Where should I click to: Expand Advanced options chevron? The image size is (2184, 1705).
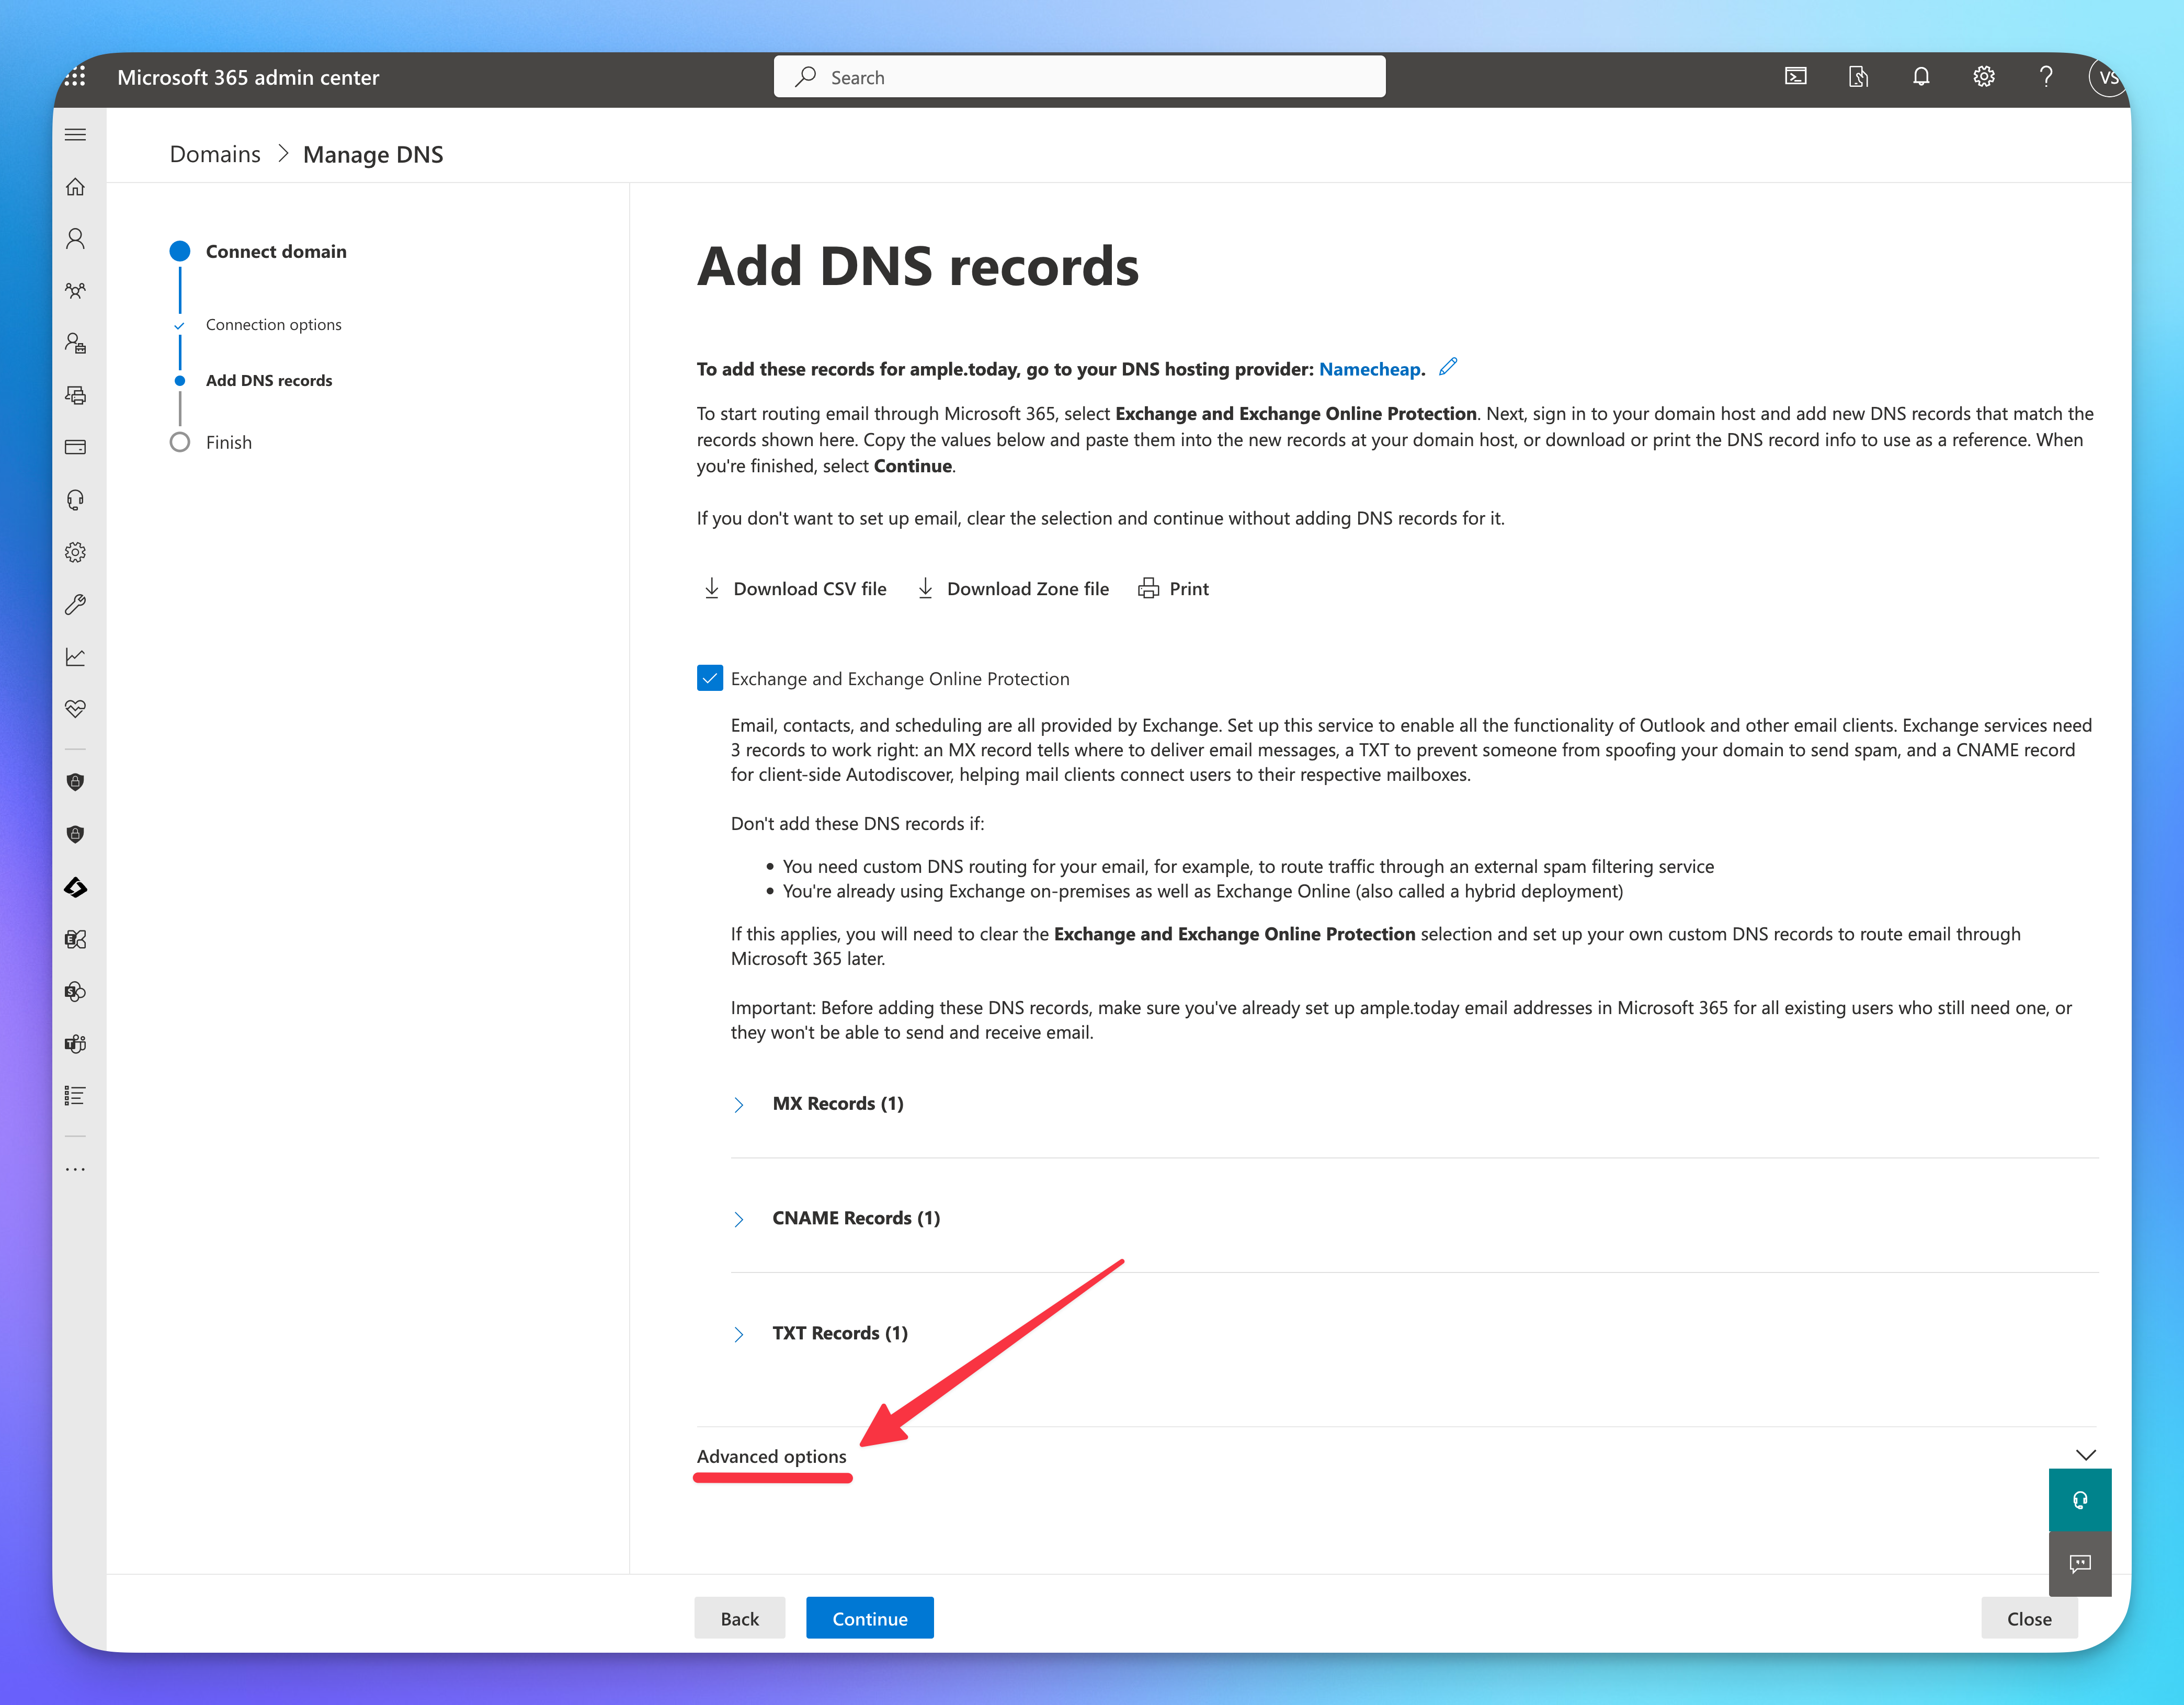(2085, 1455)
